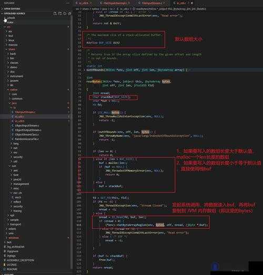This screenshot has width=263, height=275.
Task: Select the active io_util.c tab
Action: pos(181,3)
